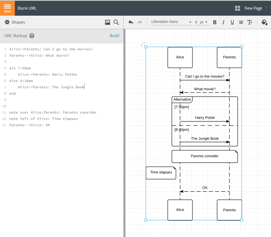271x237 pixels.
Task: Click the OK message label in diagram
Action: (205, 188)
